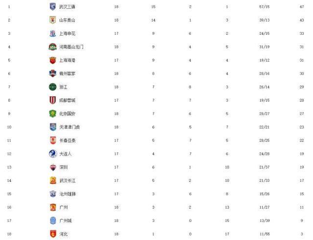Select the 梅州客家 team logo

click(53, 73)
